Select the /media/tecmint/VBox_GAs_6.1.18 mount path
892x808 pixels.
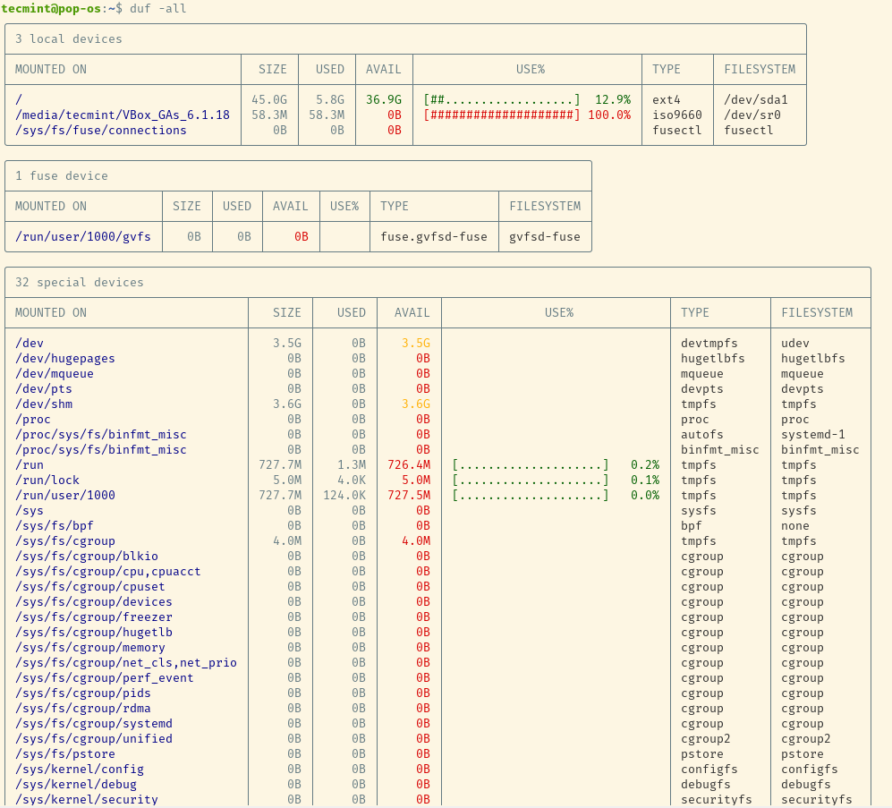[123, 115]
